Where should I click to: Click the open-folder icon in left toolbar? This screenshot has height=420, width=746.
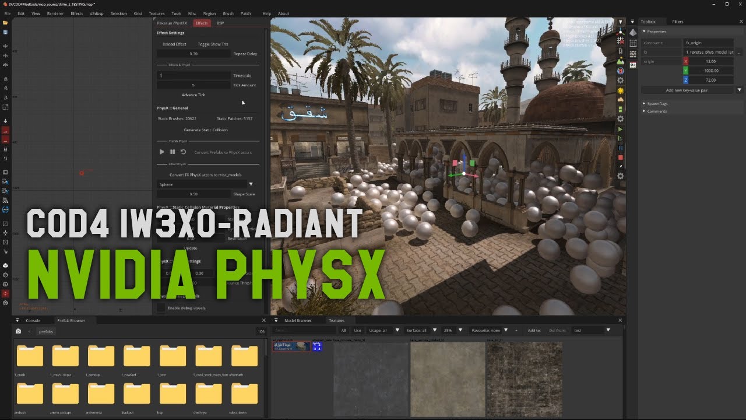tap(5, 23)
